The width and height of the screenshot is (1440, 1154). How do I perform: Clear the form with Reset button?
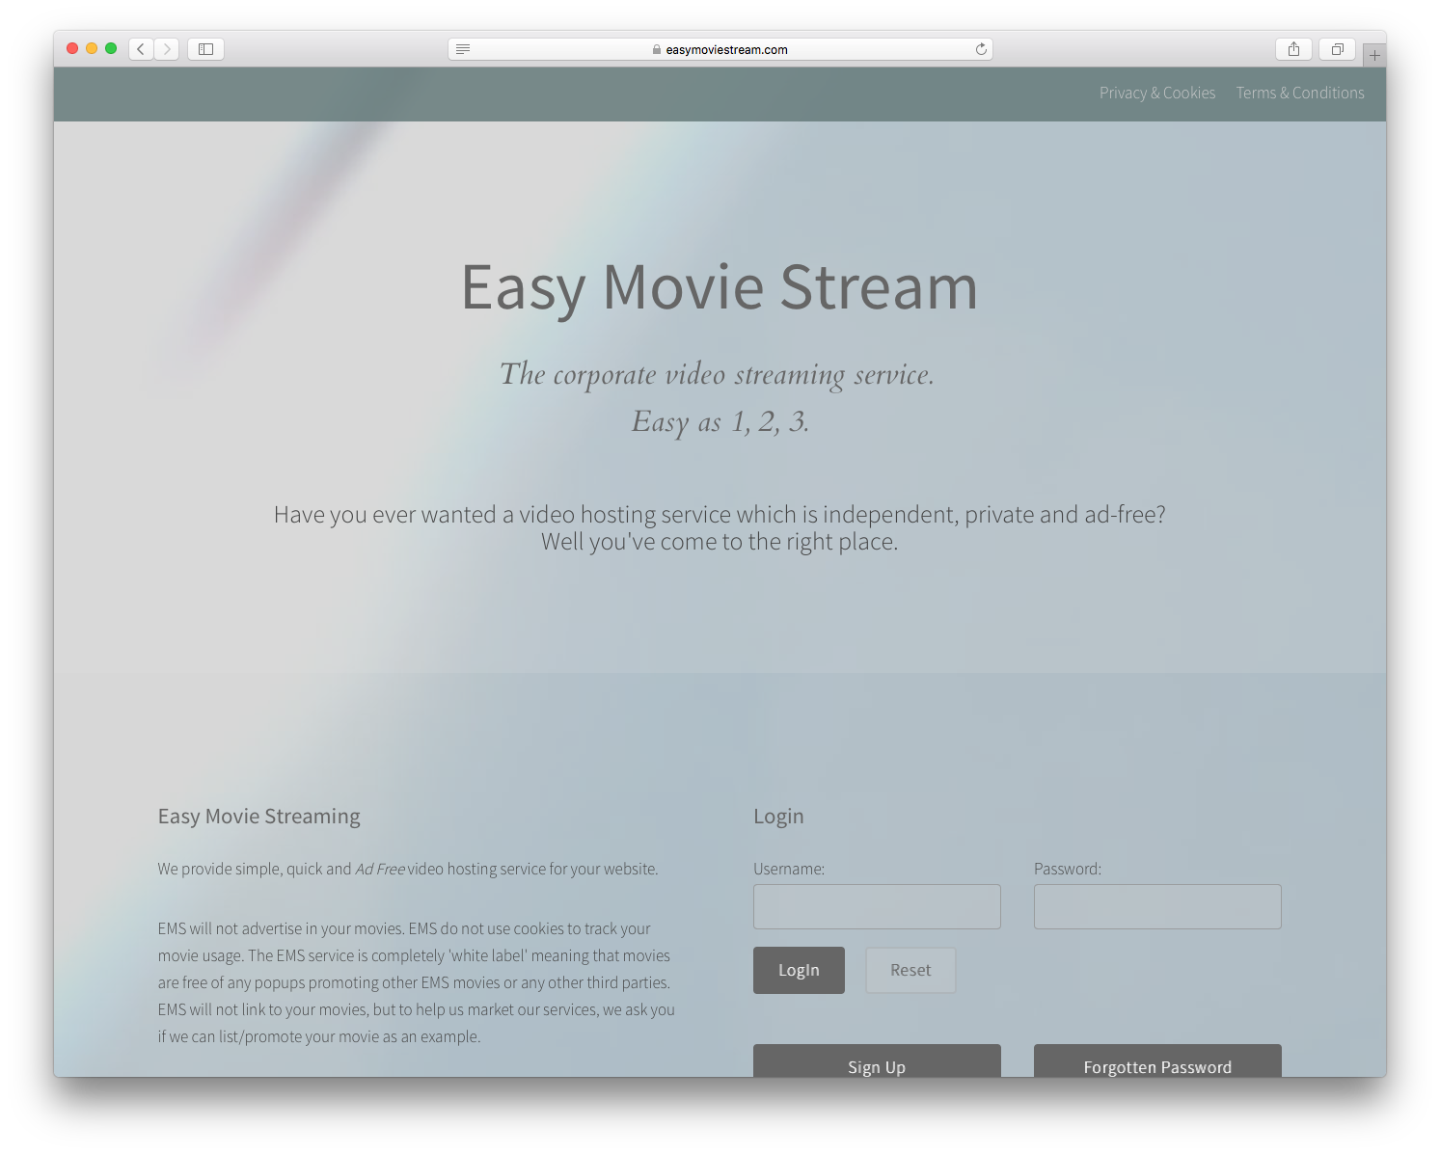pos(910,970)
